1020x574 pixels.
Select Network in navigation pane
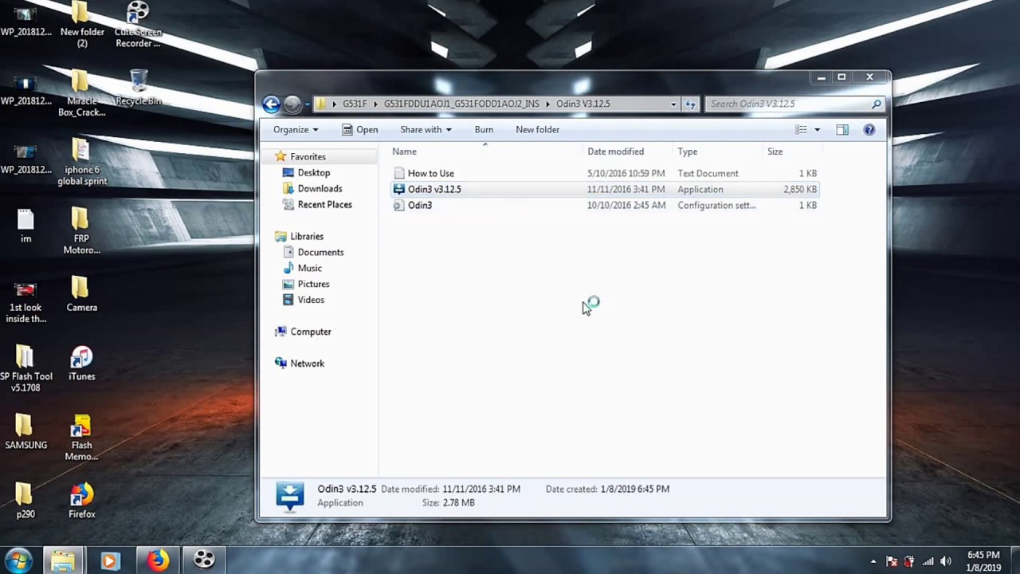(x=307, y=364)
